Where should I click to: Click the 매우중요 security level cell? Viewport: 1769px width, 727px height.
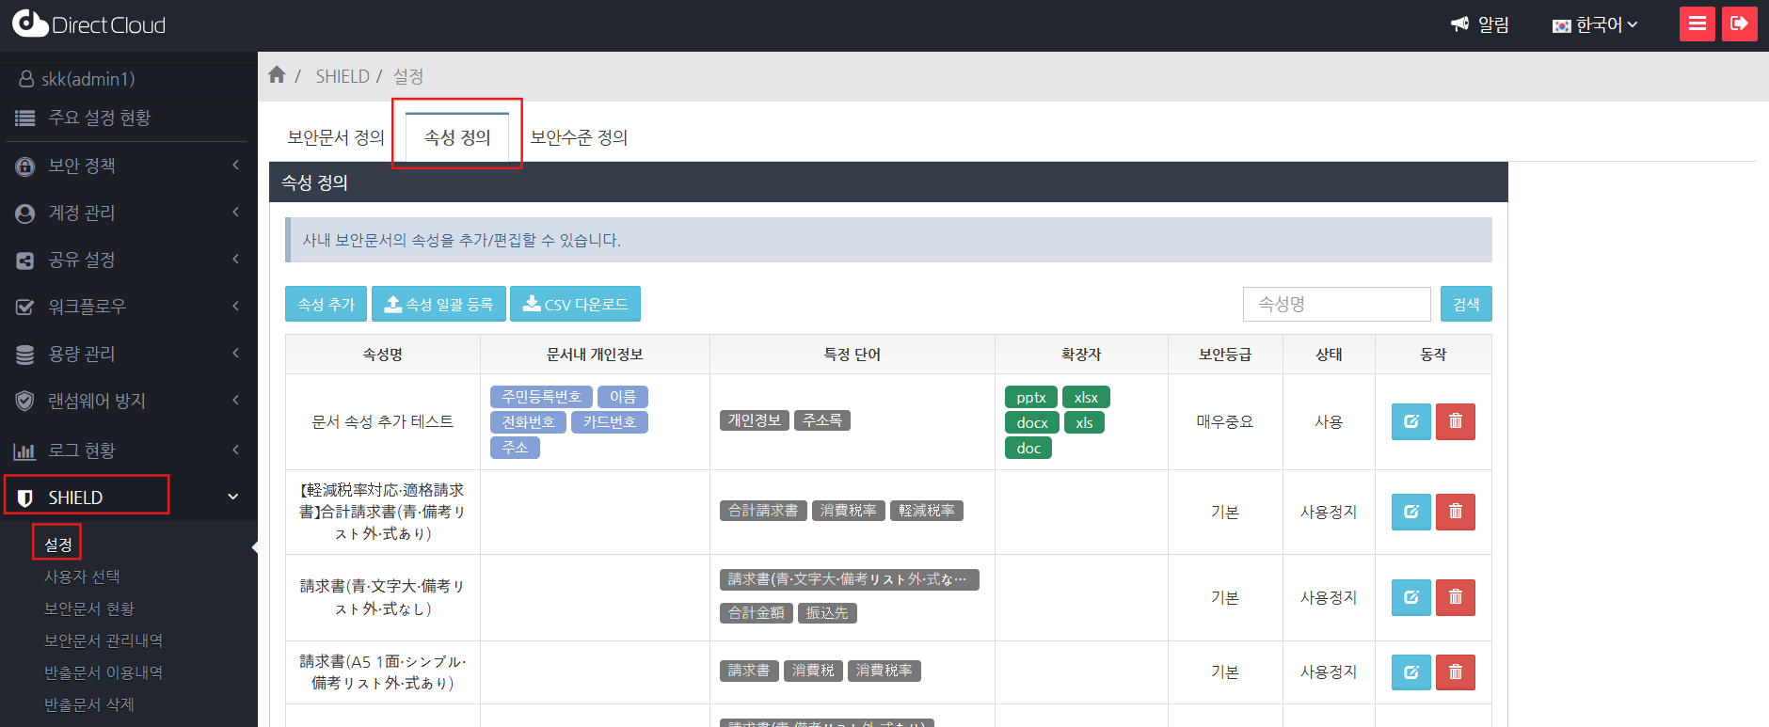click(x=1225, y=421)
